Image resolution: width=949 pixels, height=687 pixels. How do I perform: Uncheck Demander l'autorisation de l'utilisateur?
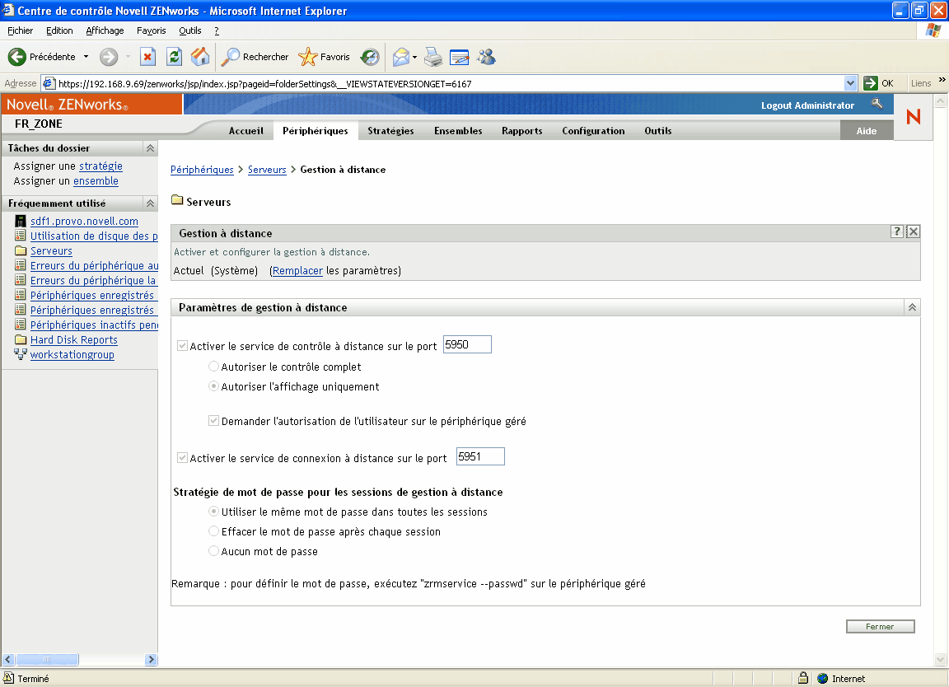point(213,420)
